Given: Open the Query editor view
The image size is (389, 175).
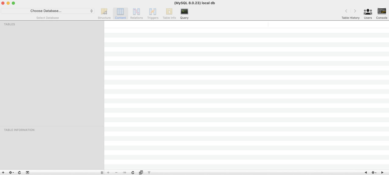Looking at the screenshot, I should tap(184, 14).
